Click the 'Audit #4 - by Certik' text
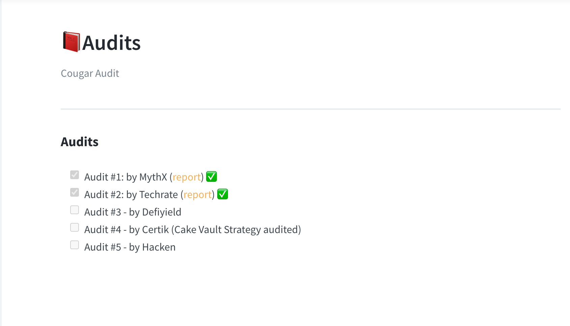 point(126,230)
